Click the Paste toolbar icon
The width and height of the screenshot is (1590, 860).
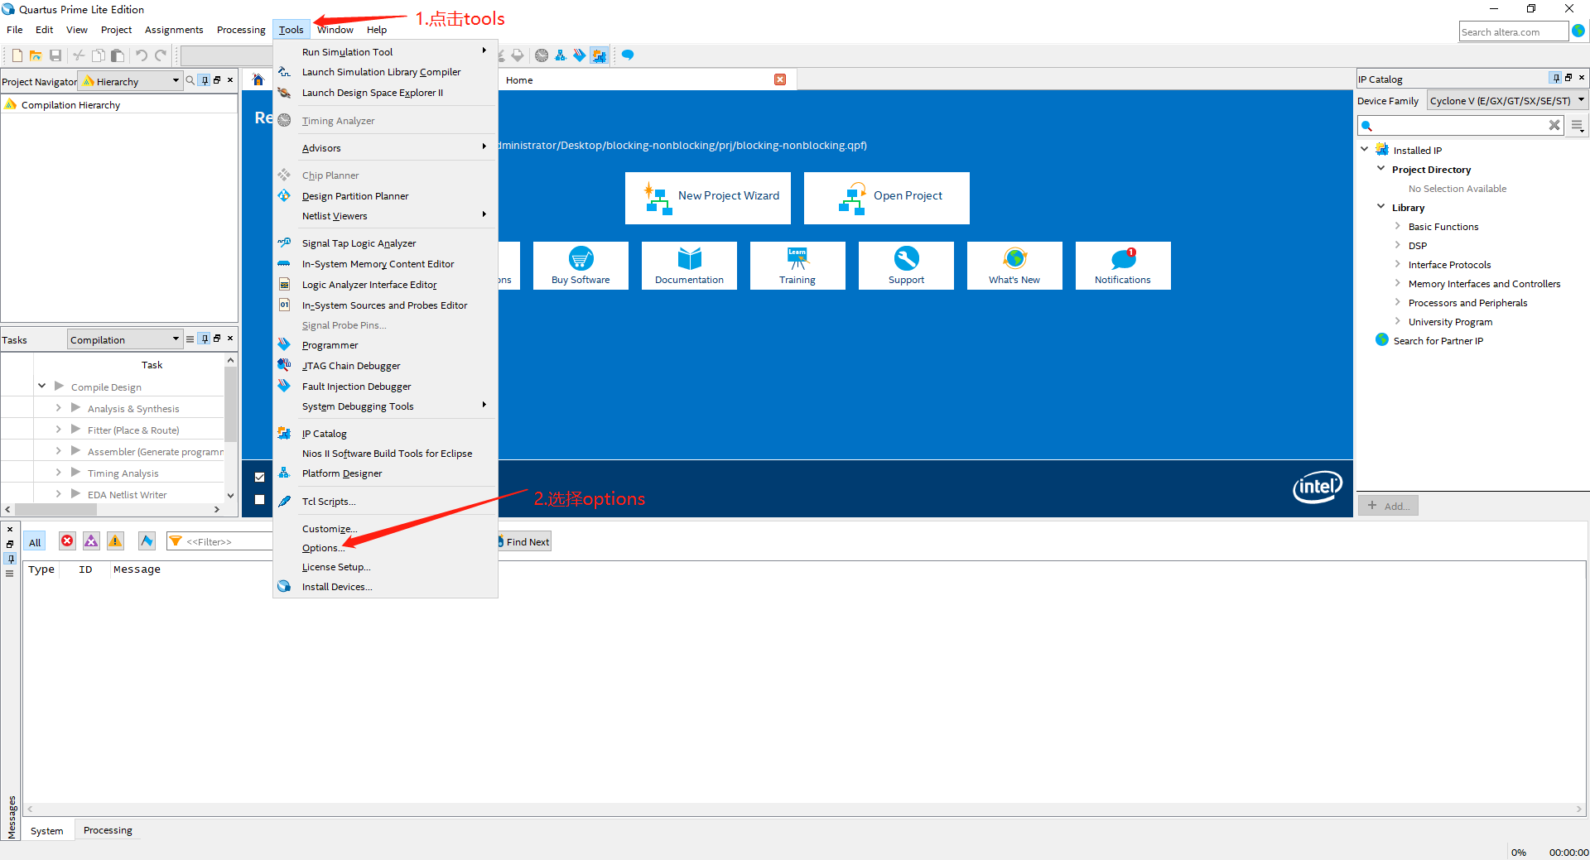coord(118,55)
